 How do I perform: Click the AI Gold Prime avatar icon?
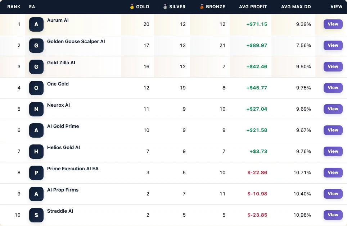click(36, 130)
